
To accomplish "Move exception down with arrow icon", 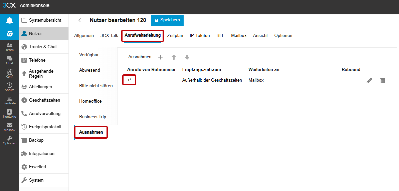I will click(x=187, y=57).
